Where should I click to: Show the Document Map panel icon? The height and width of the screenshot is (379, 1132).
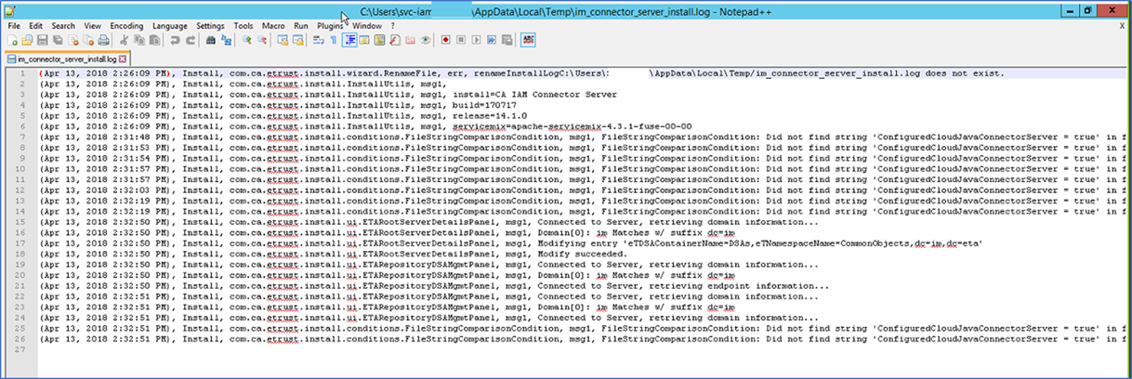point(379,40)
